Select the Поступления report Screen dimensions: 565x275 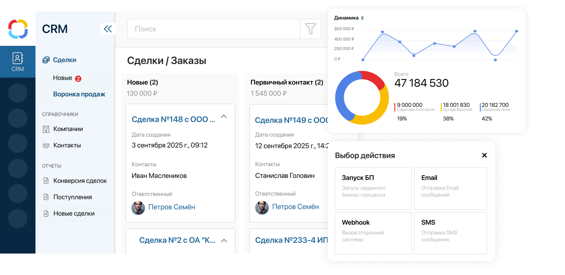[73, 197]
